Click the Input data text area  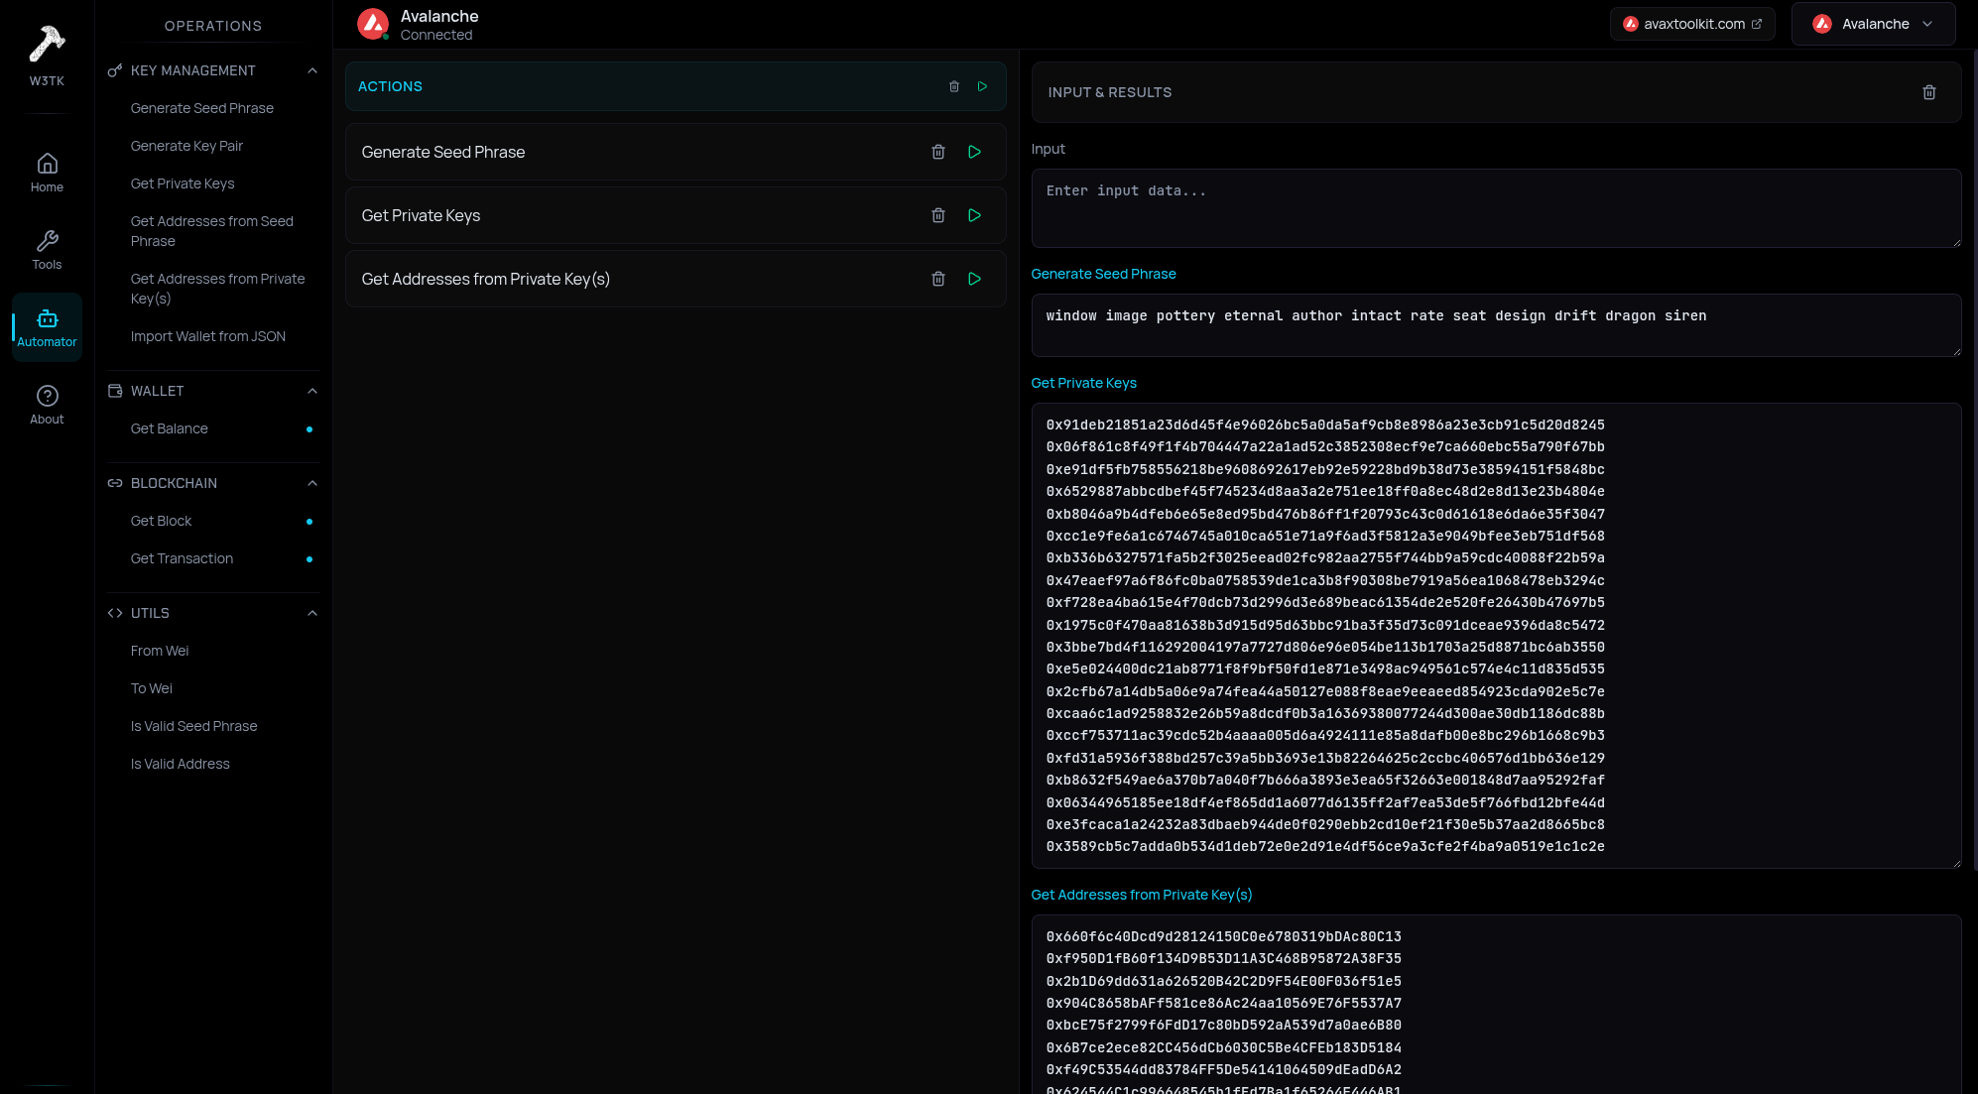coord(1496,208)
